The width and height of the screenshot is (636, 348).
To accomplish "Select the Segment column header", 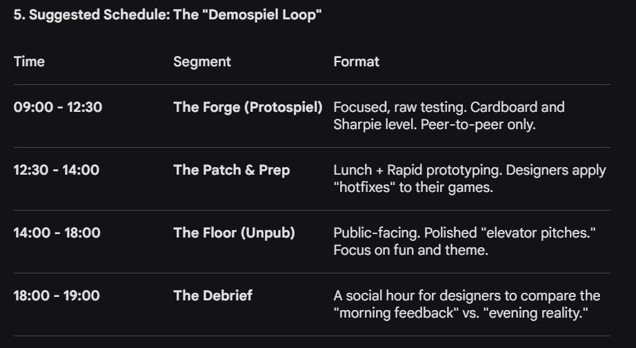I will pos(202,61).
